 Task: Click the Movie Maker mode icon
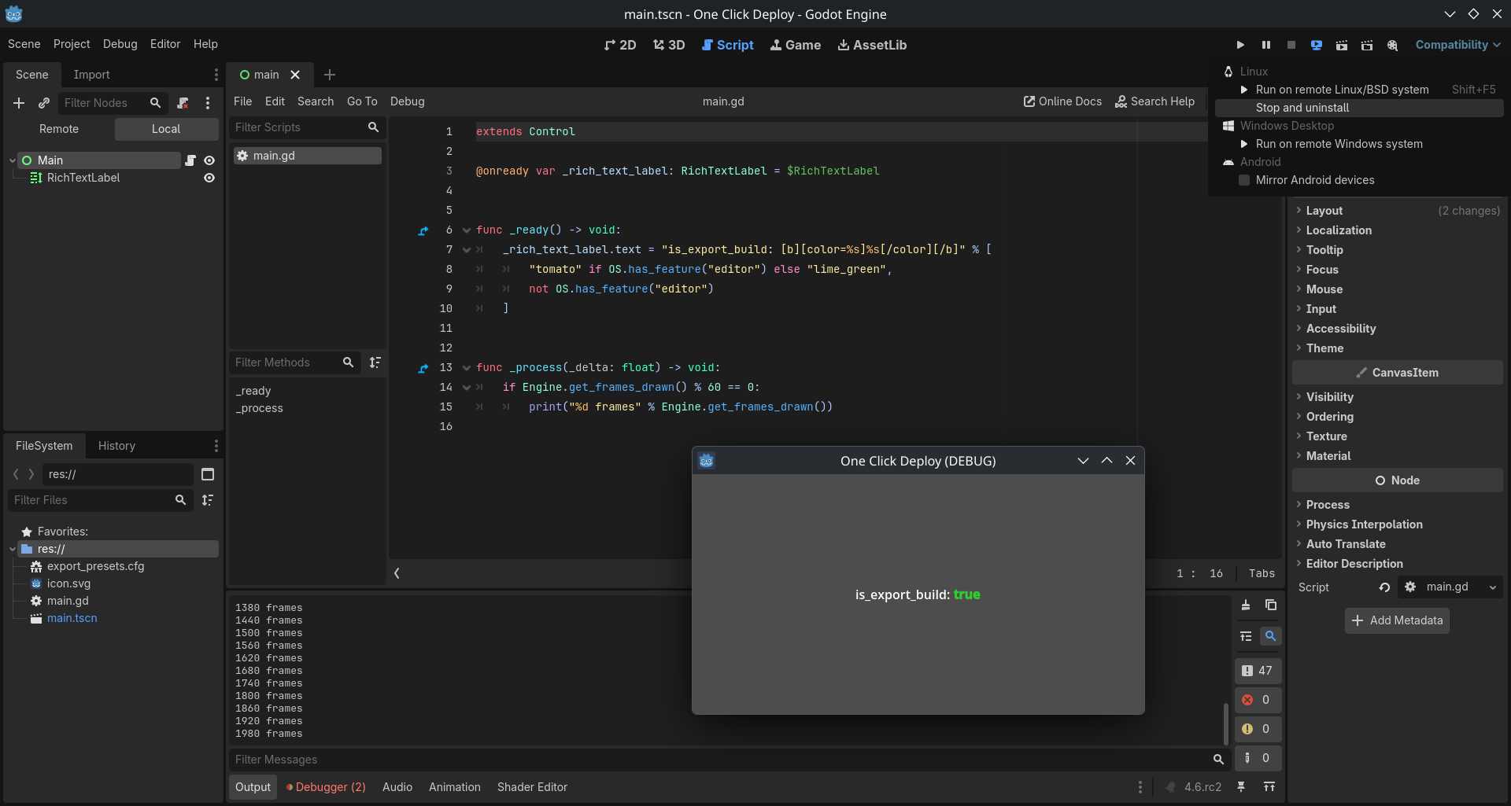(1393, 45)
